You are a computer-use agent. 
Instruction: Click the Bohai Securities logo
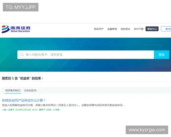pos(16,29)
